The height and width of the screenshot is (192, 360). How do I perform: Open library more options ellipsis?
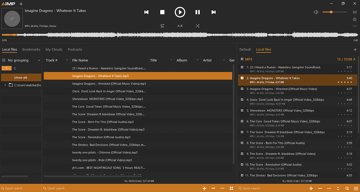pos(222,188)
